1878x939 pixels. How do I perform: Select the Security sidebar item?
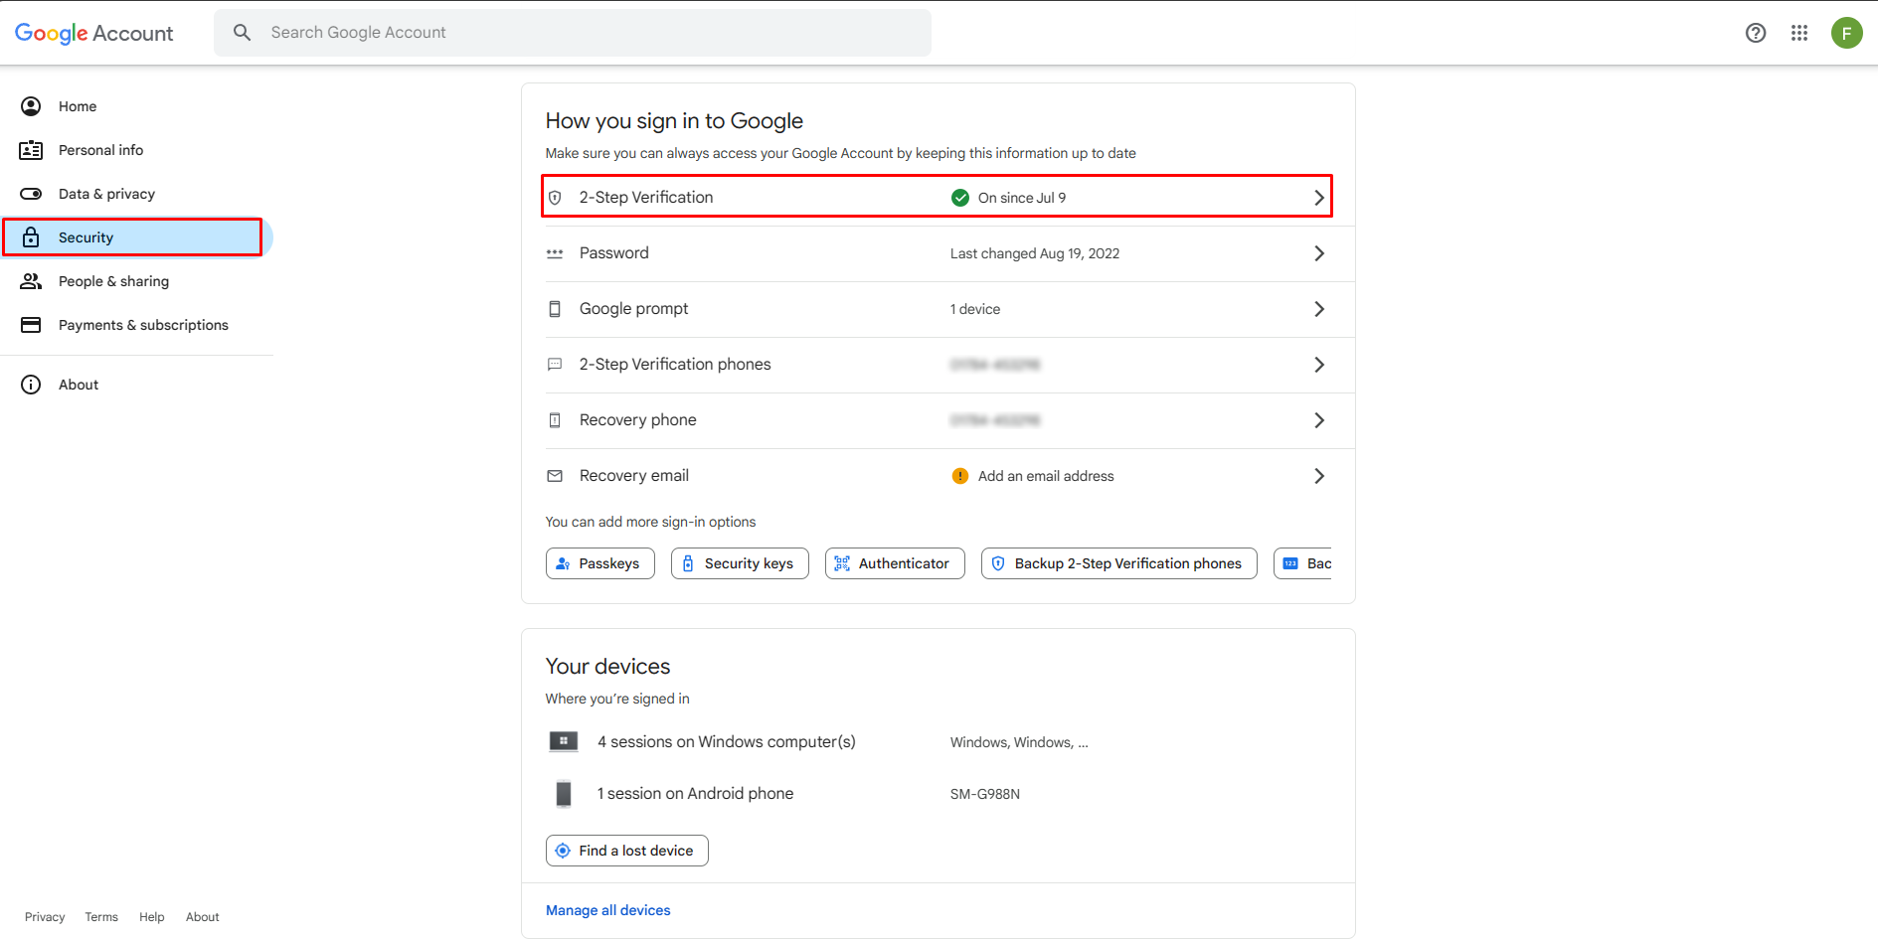click(136, 237)
